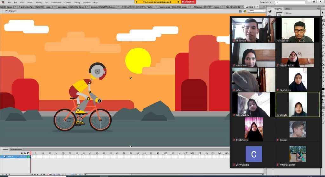
Task: Toggle the Loop playback icon in timeline
Action: pos(51,174)
